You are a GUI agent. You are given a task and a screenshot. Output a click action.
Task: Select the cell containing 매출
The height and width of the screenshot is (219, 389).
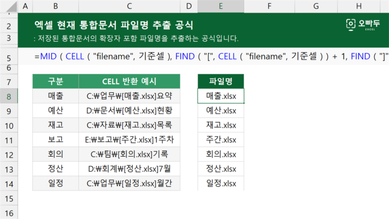[56, 96]
